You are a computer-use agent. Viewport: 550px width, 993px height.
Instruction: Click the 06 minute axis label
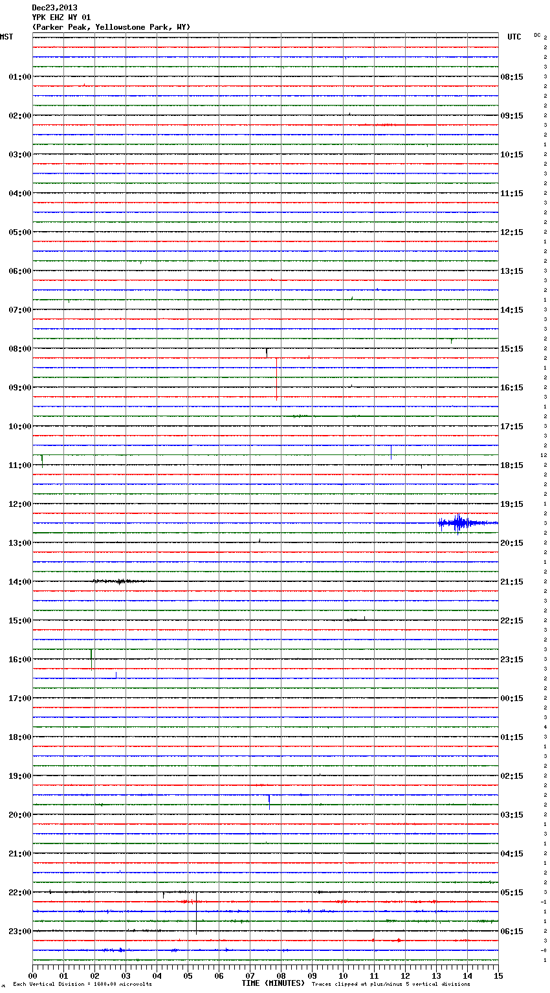[x=219, y=976]
